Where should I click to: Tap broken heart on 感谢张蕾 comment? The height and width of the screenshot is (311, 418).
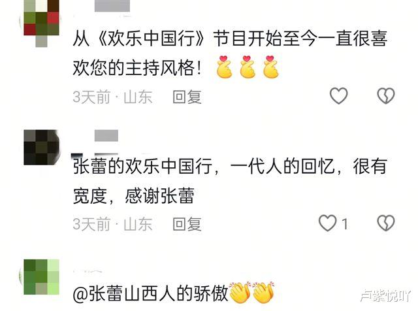click(386, 223)
